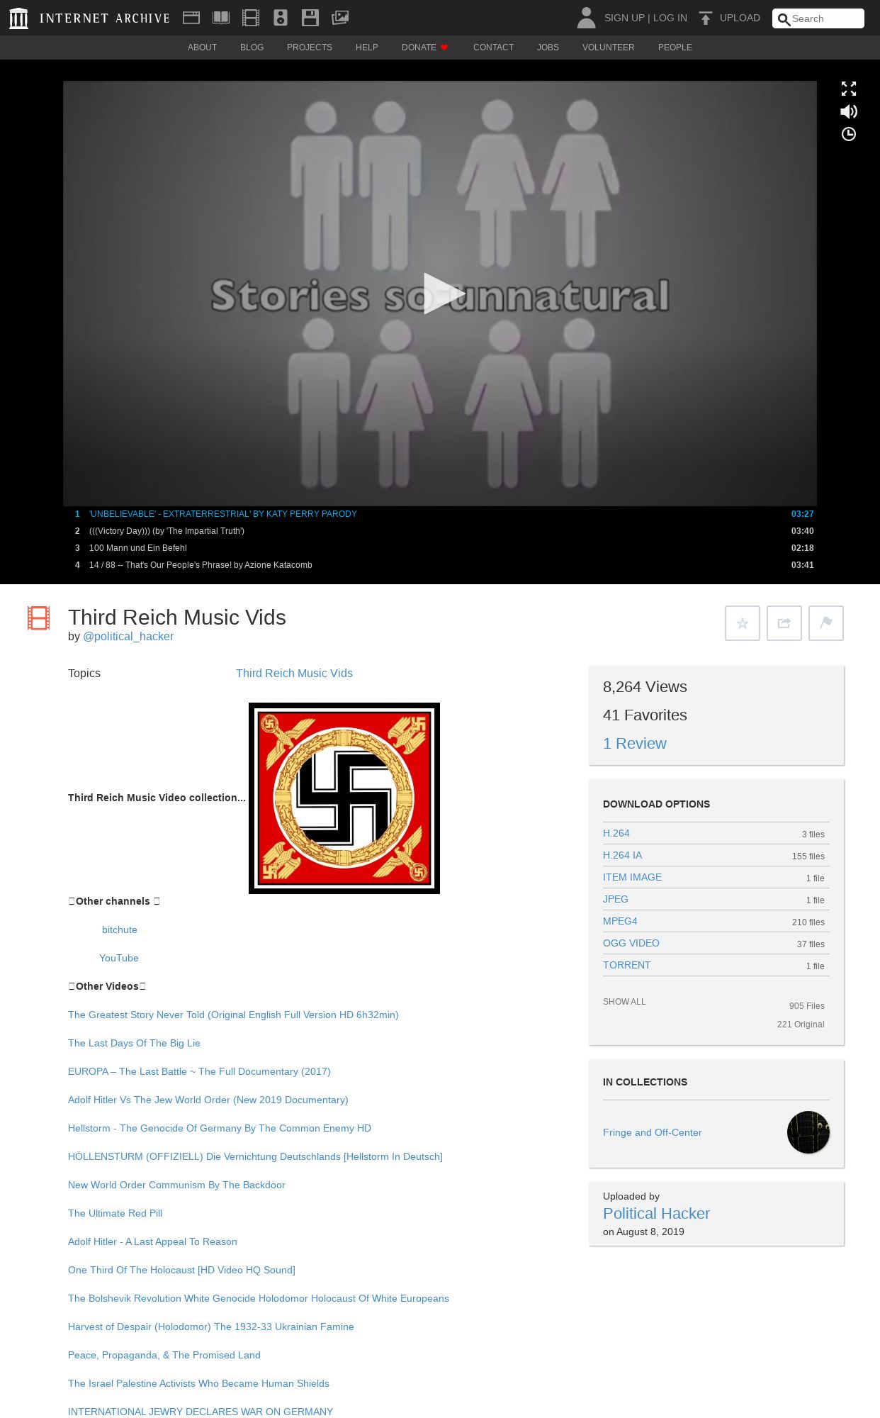This screenshot has height=1418, width=880.
Task: Open CONTACT menu item
Action: click(x=493, y=48)
